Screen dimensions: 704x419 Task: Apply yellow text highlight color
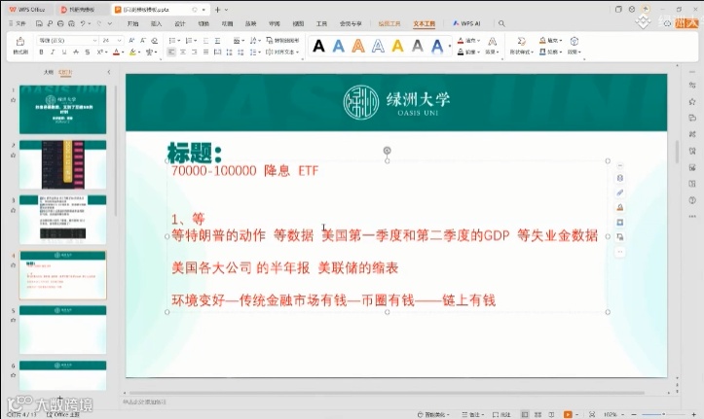tap(132, 52)
